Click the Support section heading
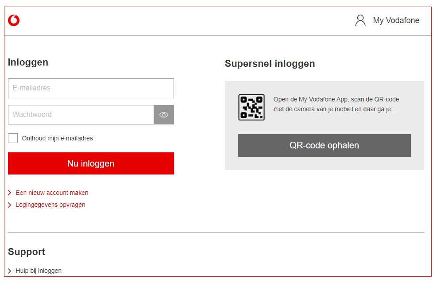Screen dimensions: 441x283 point(27,252)
